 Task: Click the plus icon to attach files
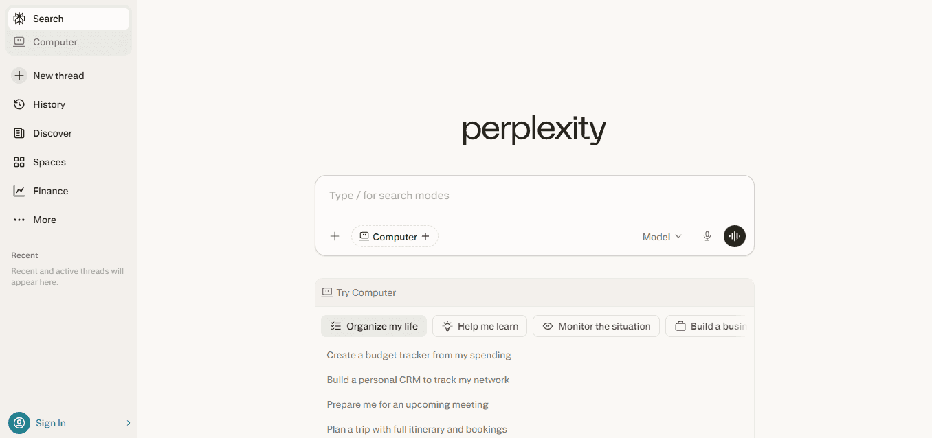pyautogui.click(x=335, y=236)
